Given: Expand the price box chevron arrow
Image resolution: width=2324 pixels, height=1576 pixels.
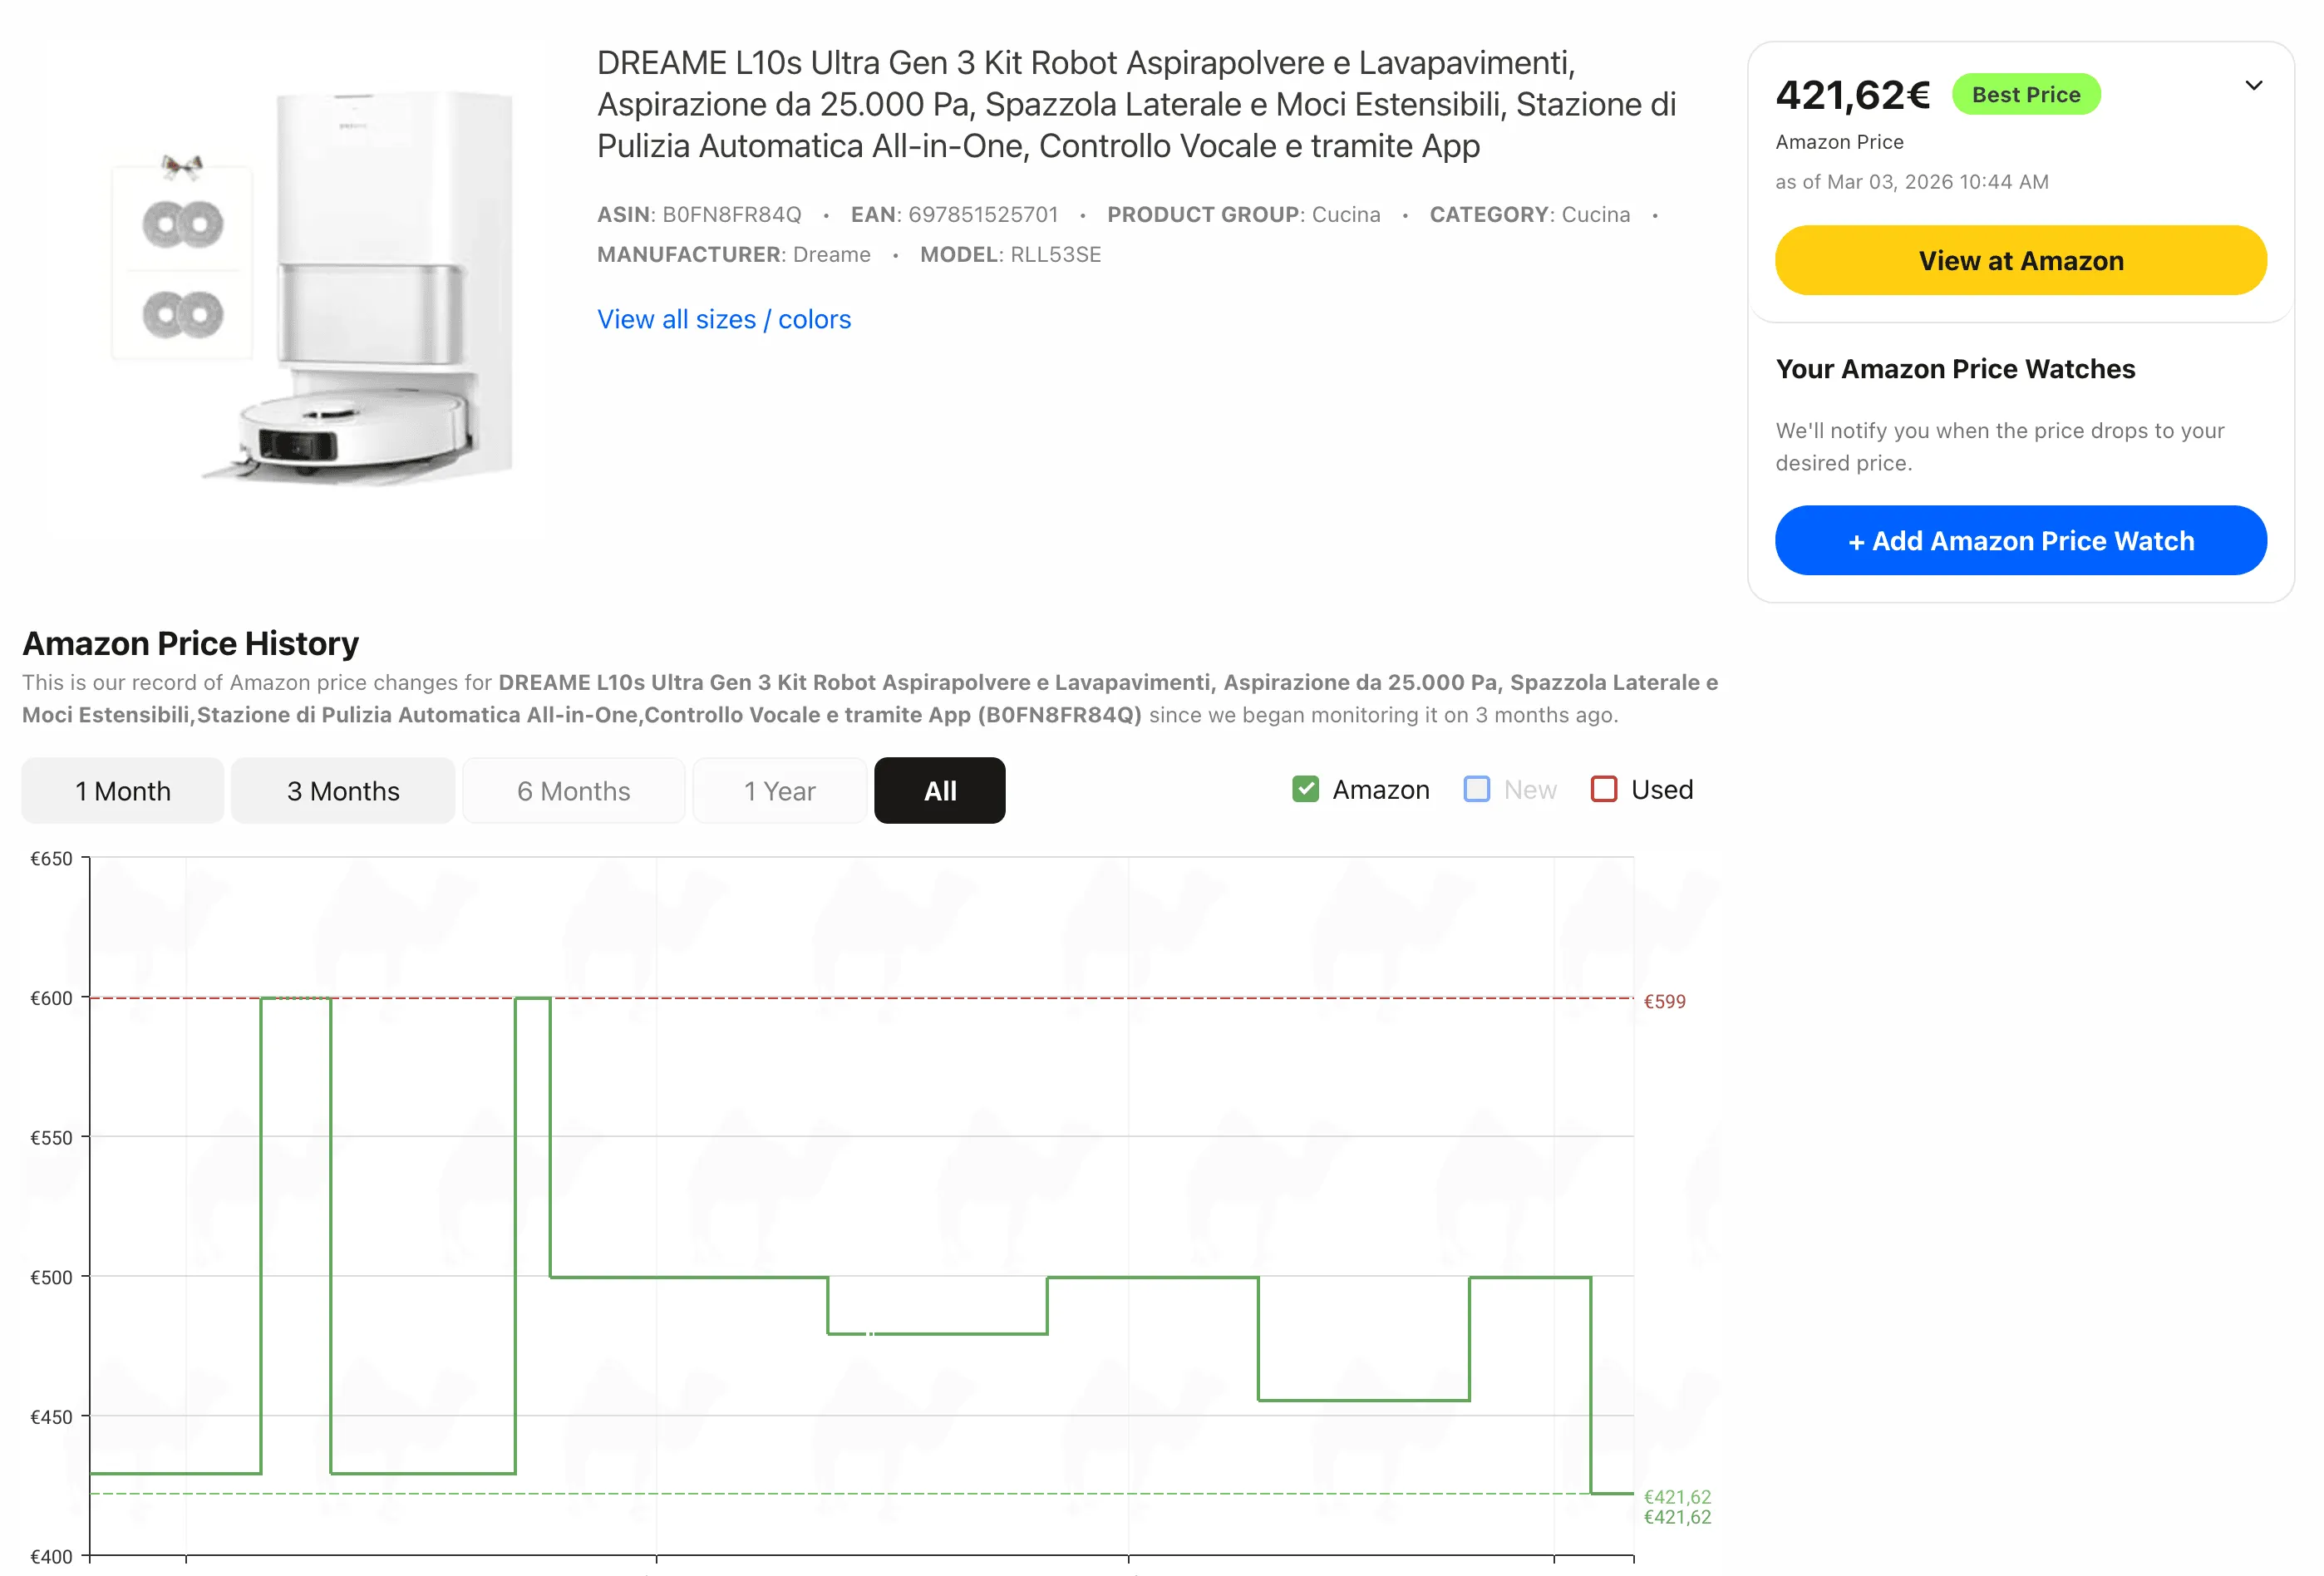Looking at the screenshot, I should [2253, 86].
